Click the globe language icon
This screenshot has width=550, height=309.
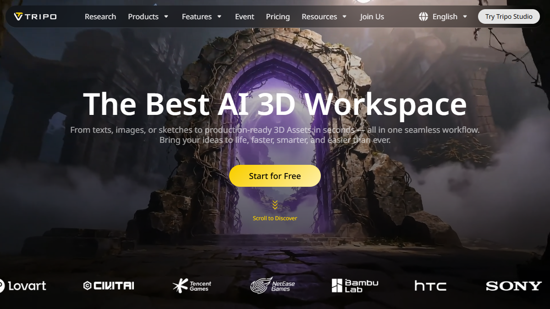423,16
